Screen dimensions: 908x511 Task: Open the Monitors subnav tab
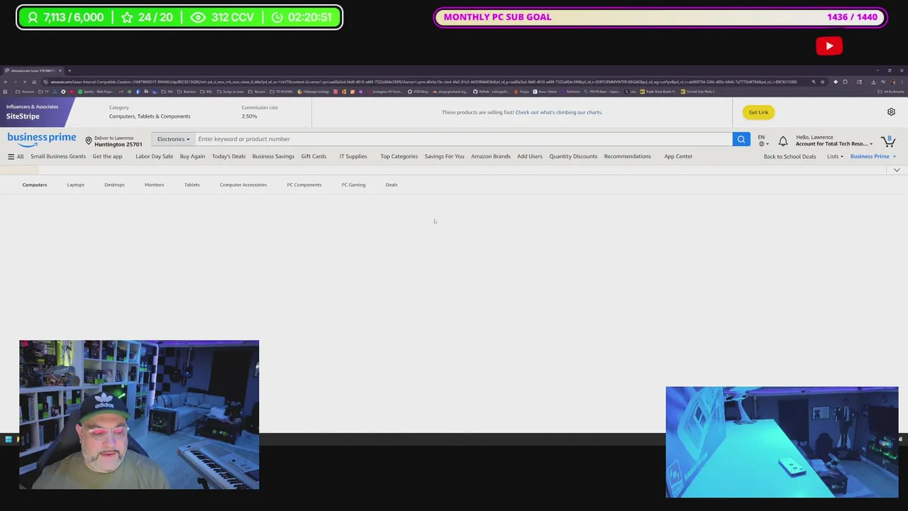[154, 185]
